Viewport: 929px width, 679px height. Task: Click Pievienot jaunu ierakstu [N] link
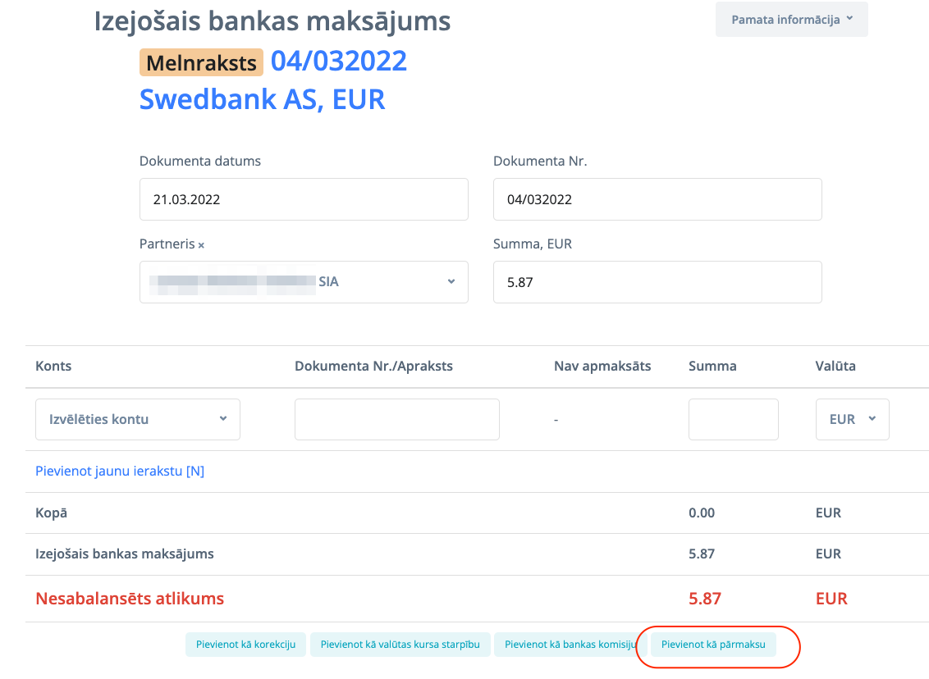pos(120,472)
